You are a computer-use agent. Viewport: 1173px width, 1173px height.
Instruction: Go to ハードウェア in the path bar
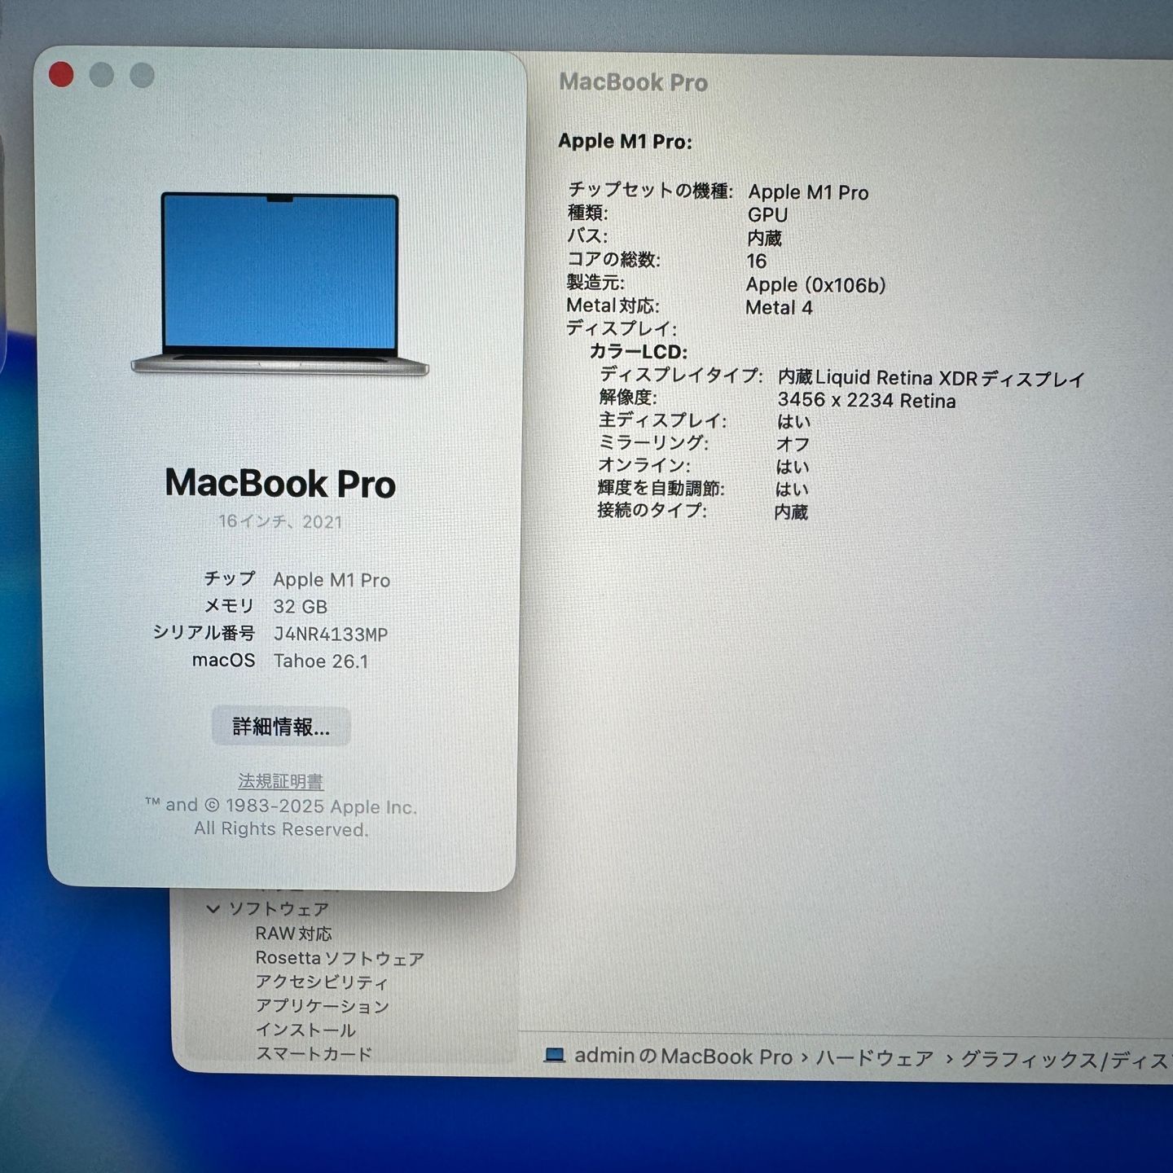pyautogui.click(x=874, y=1058)
